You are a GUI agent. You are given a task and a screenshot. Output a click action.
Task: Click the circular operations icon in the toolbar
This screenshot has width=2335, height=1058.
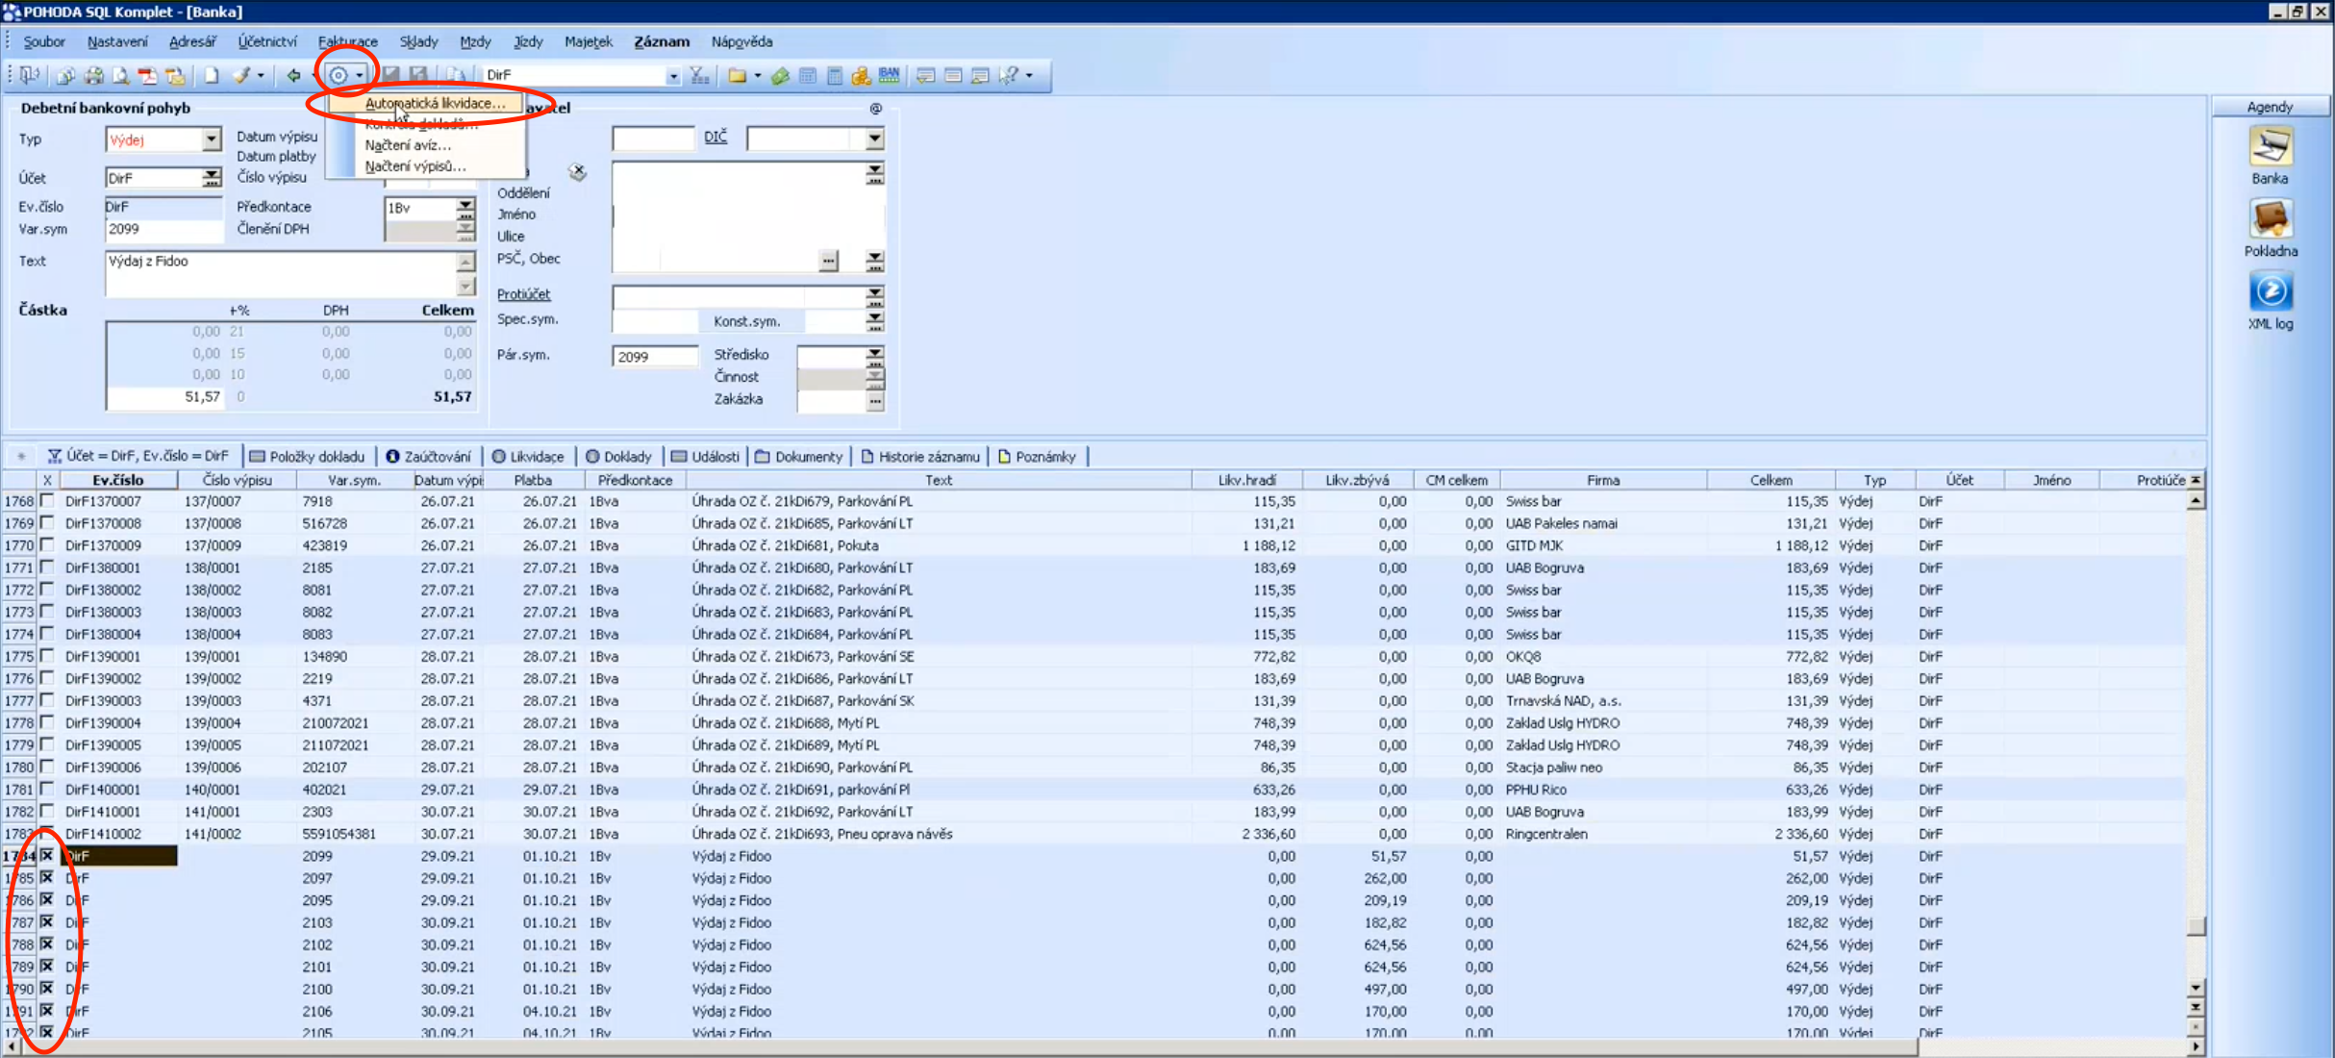coord(339,75)
